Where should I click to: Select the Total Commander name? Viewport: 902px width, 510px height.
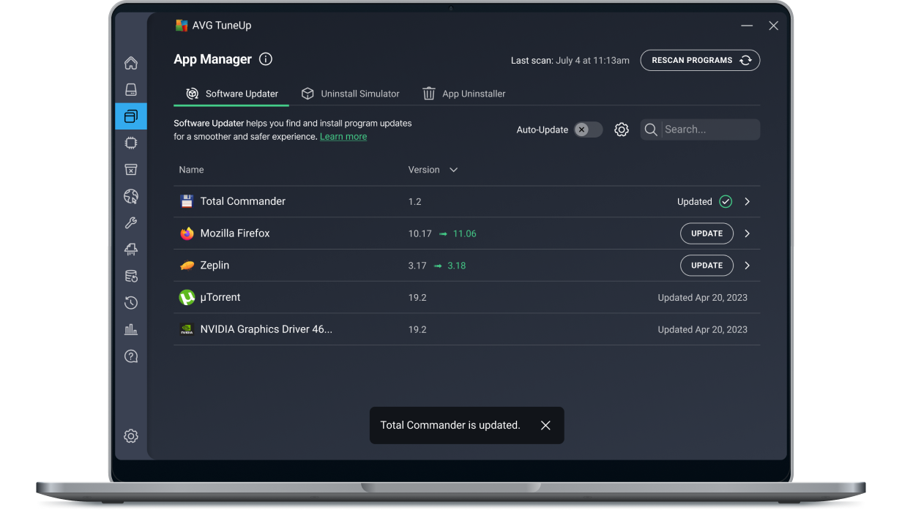[x=243, y=201]
